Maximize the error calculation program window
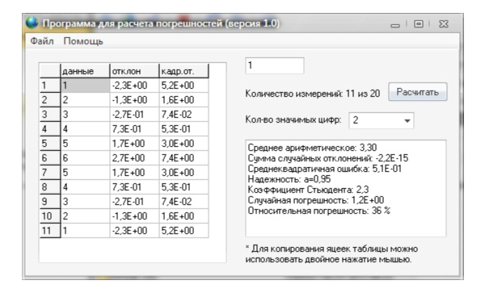The image size is (485, 293). click(x=419, y=23)
